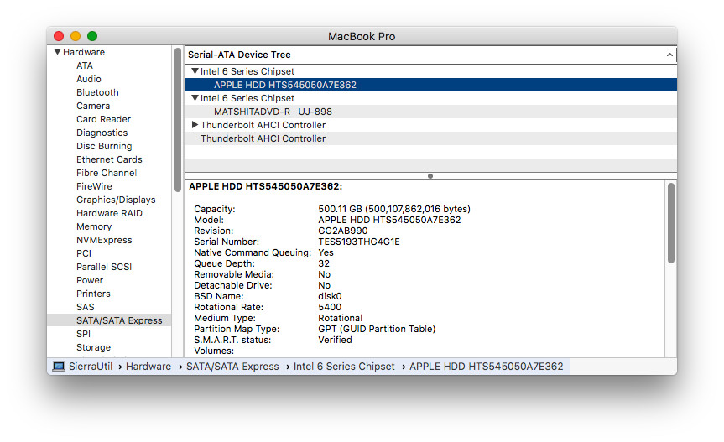Image resolution: width=724 pixels, height=442 pixels.
Task: Select Diagnostics in the sidebar
Action: (102, 133)
